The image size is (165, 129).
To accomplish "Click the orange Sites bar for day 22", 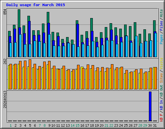I will pyautogui.click(x=112, y=77).
